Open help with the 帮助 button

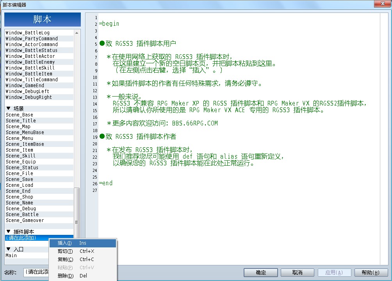tap(371, 272)
